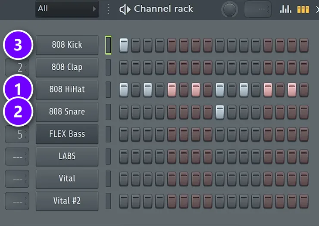Open the 808 Snare channel

click(x=67, y=112)
